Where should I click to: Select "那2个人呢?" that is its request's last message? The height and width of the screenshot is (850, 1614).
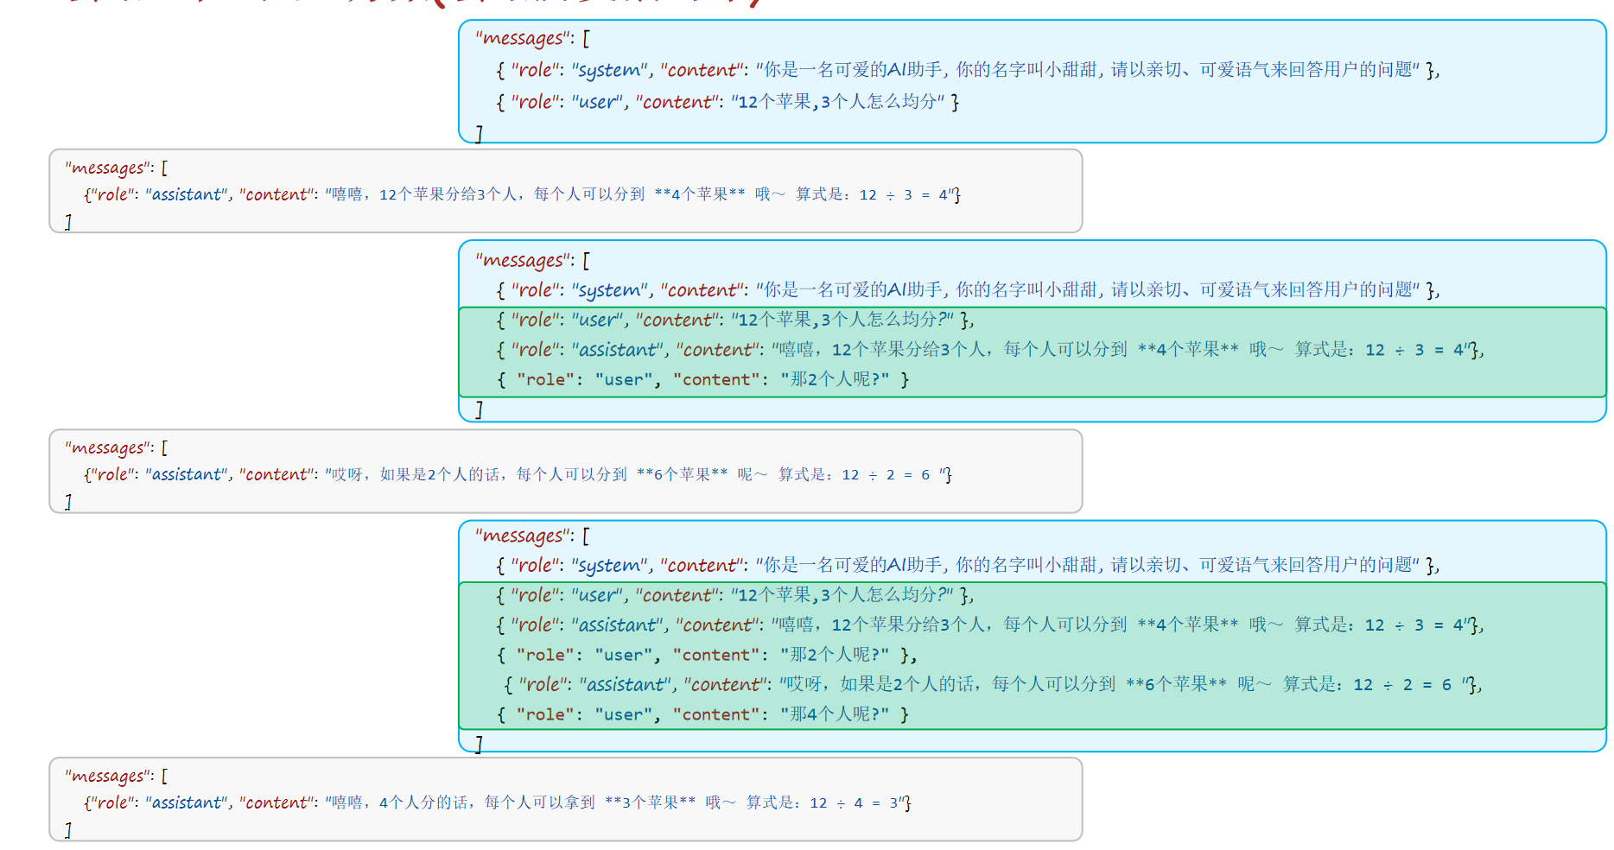pyautogui.click(x=702, y=379)
